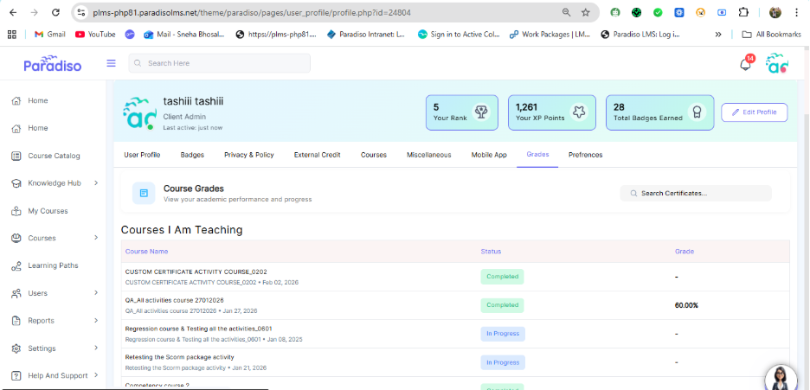The width and height of the screenshot is (810, 390).
Task: Click the Your Rank trophy icon
Action: pos(480,112)
